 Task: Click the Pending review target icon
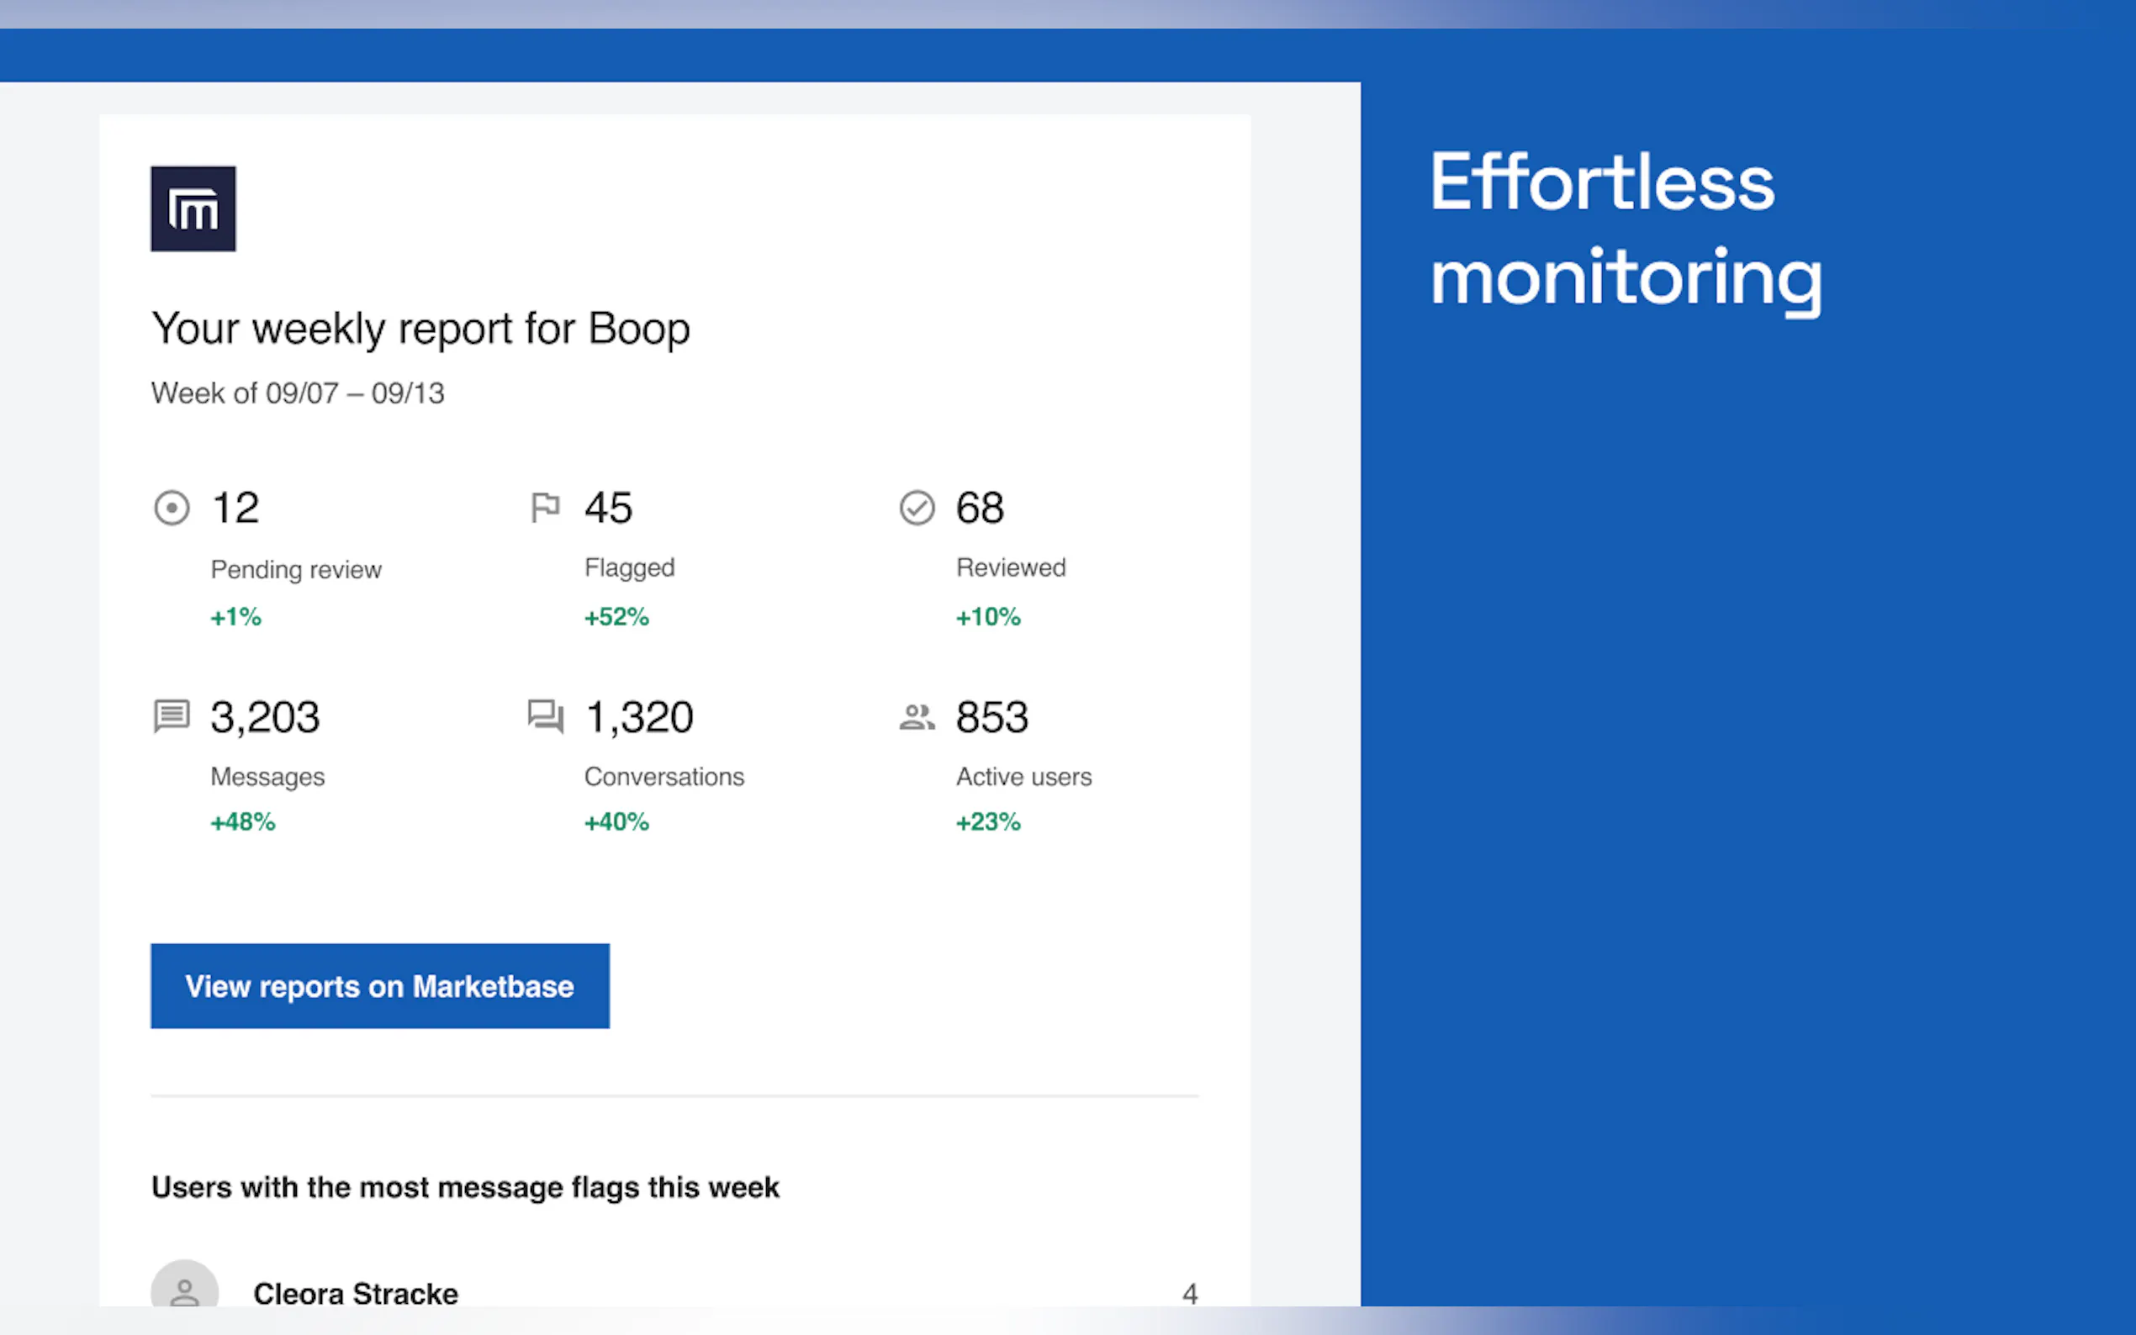click(x=172, y=508)
